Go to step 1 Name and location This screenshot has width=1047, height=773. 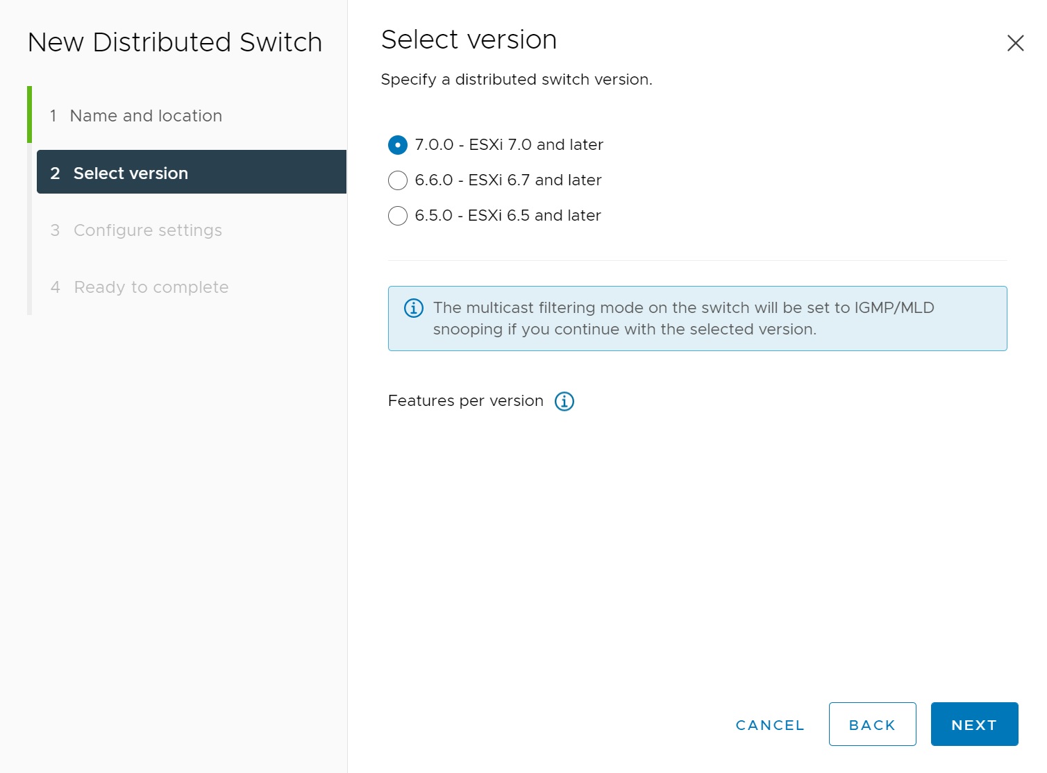pos(146,116)
